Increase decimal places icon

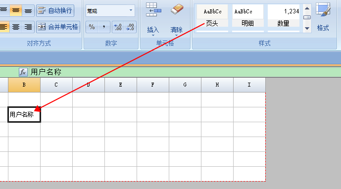click(x=118, y=27)
